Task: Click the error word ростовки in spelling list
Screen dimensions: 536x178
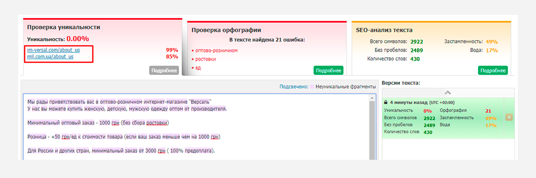Action: click(206, 59)
